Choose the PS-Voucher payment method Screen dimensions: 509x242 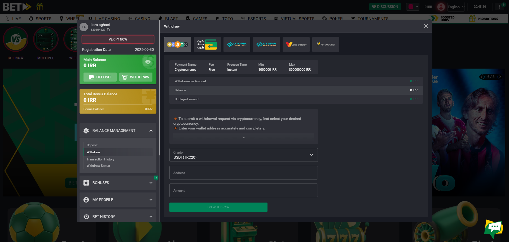[x=326, y=44]
